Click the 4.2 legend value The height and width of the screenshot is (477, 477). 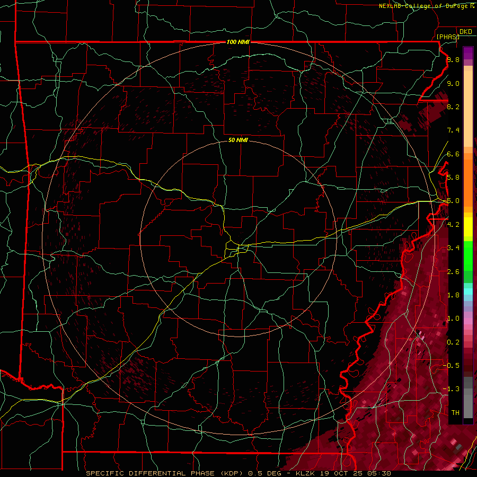[453, 225]
